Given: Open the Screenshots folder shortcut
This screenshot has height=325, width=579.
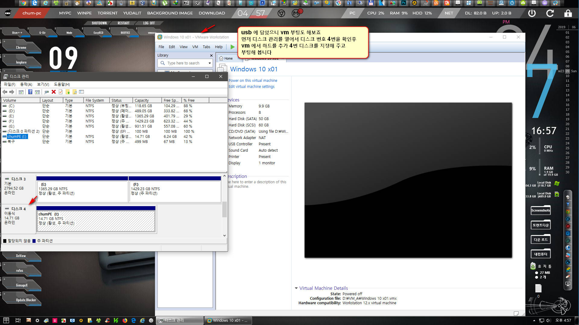Looking at the screenshot, I should pyautogui.click(x=541, y=210).
